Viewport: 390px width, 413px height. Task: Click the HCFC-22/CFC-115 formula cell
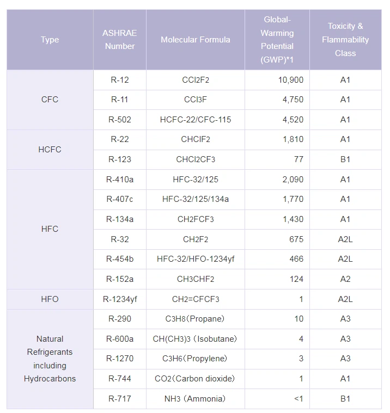195,120
